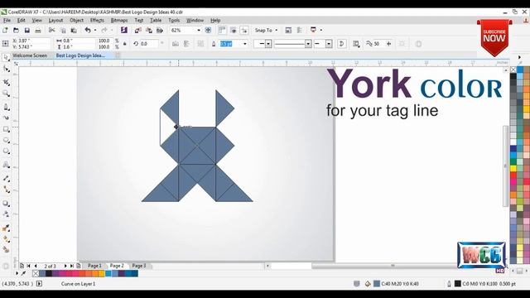The width and height of the screenshot is (530, 298).
Task: Click the black swatch in document palette
Action: point(49,273)
